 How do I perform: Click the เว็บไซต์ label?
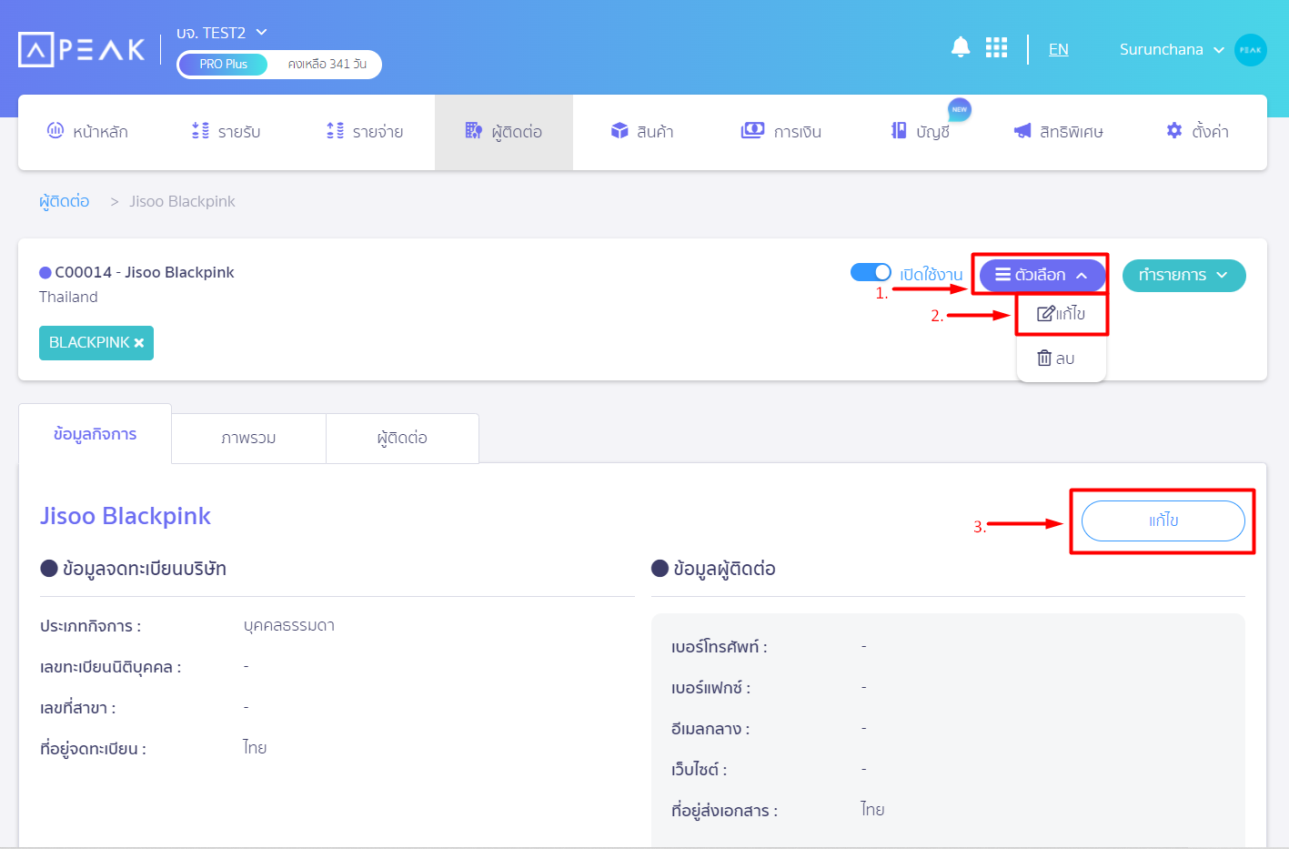point(699,770)
